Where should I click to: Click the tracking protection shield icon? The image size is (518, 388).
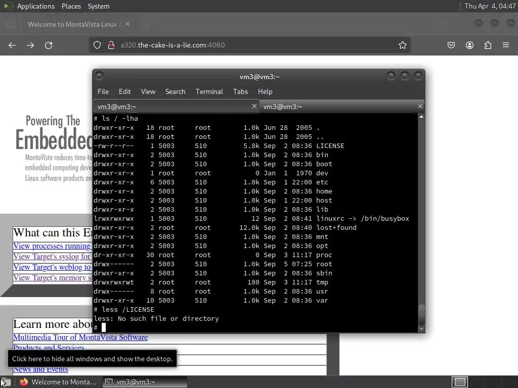[x=97, y=45]
